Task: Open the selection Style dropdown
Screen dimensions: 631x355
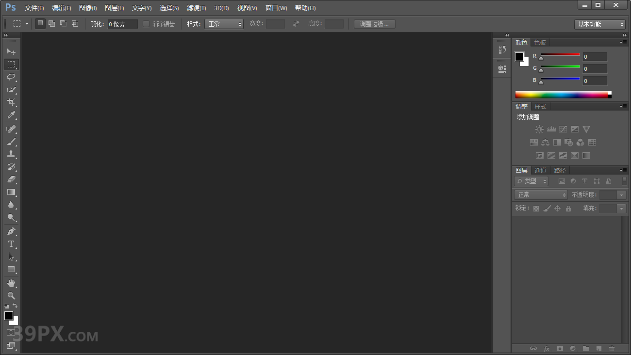Action: [x=224, y=23]
